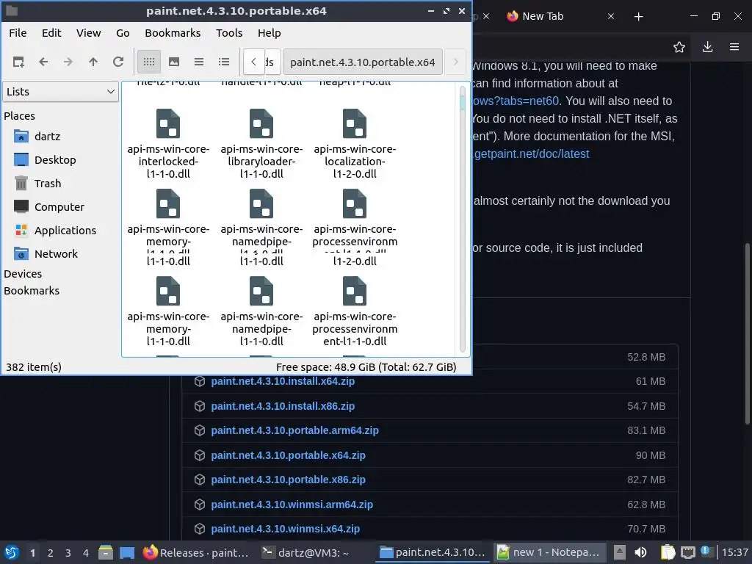Open the Help menu

click(x=269, y=33)
